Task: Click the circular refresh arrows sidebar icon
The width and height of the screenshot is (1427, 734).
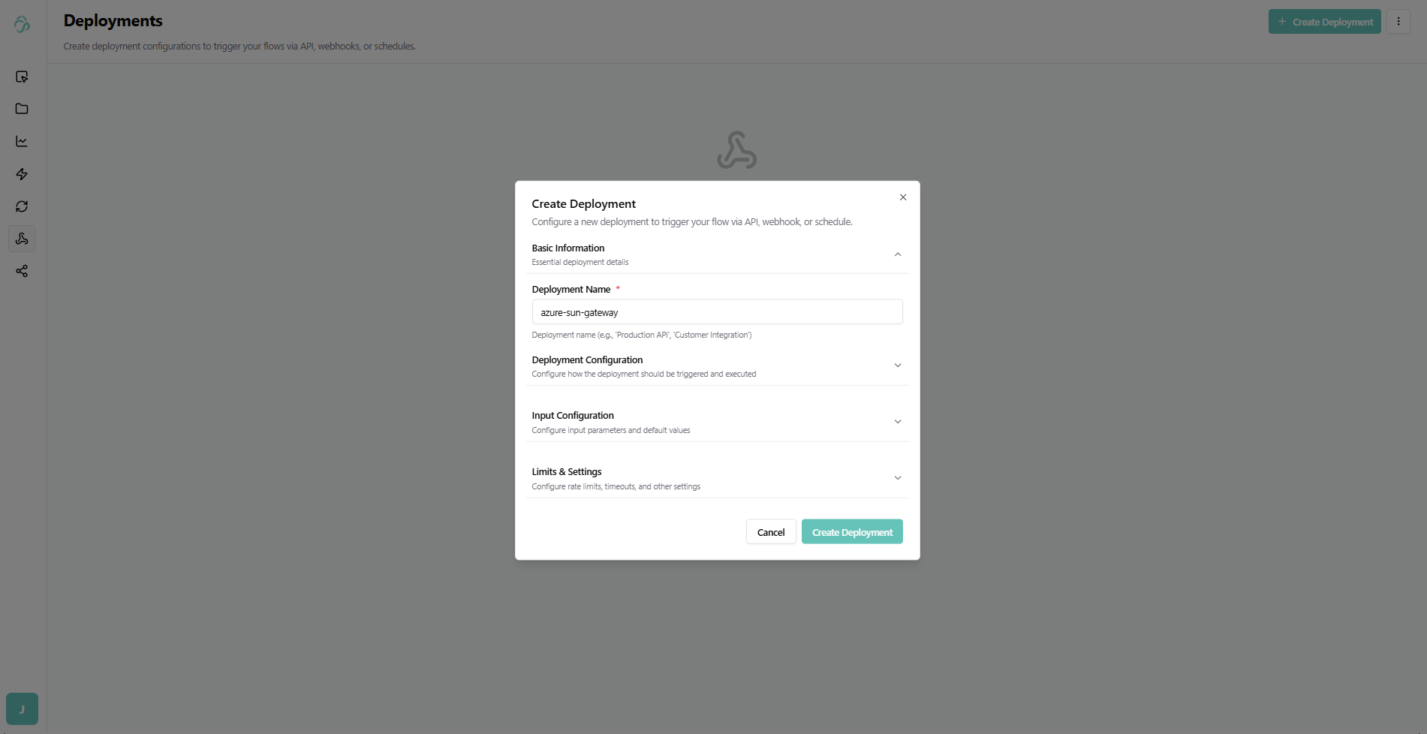Action: click(x=22, y=206)
